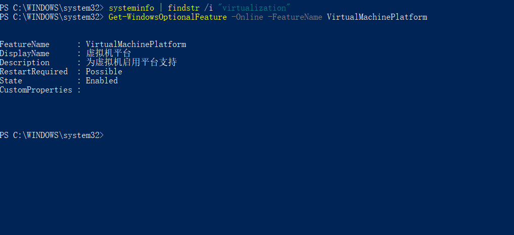
Task: Click the RestartRequired label
Action: coord(34,71)
